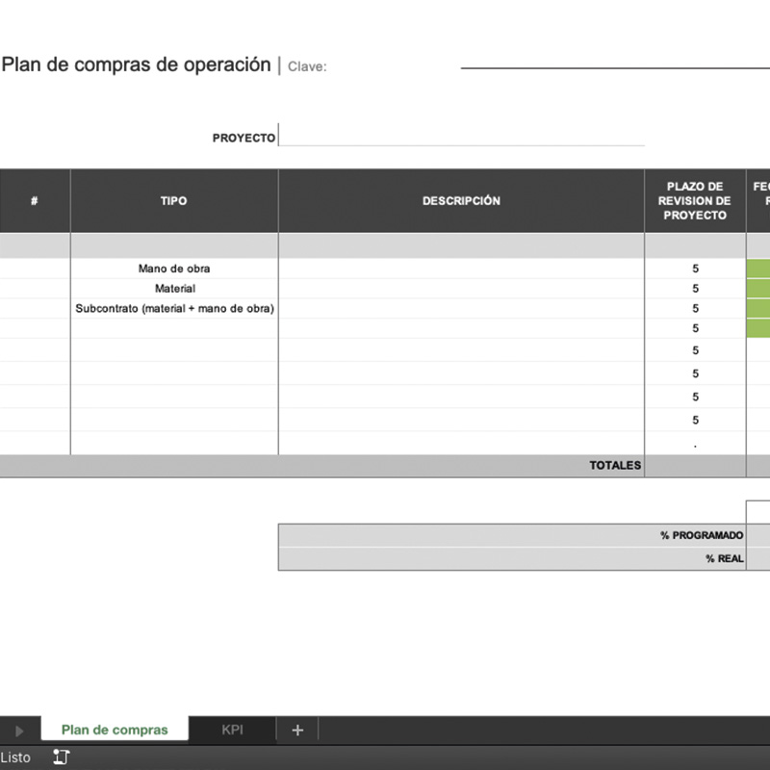Click the sheet tab scroll arrow
This screenshot has width=770, height=770.
pyautogui.click(x=19, y=731)
